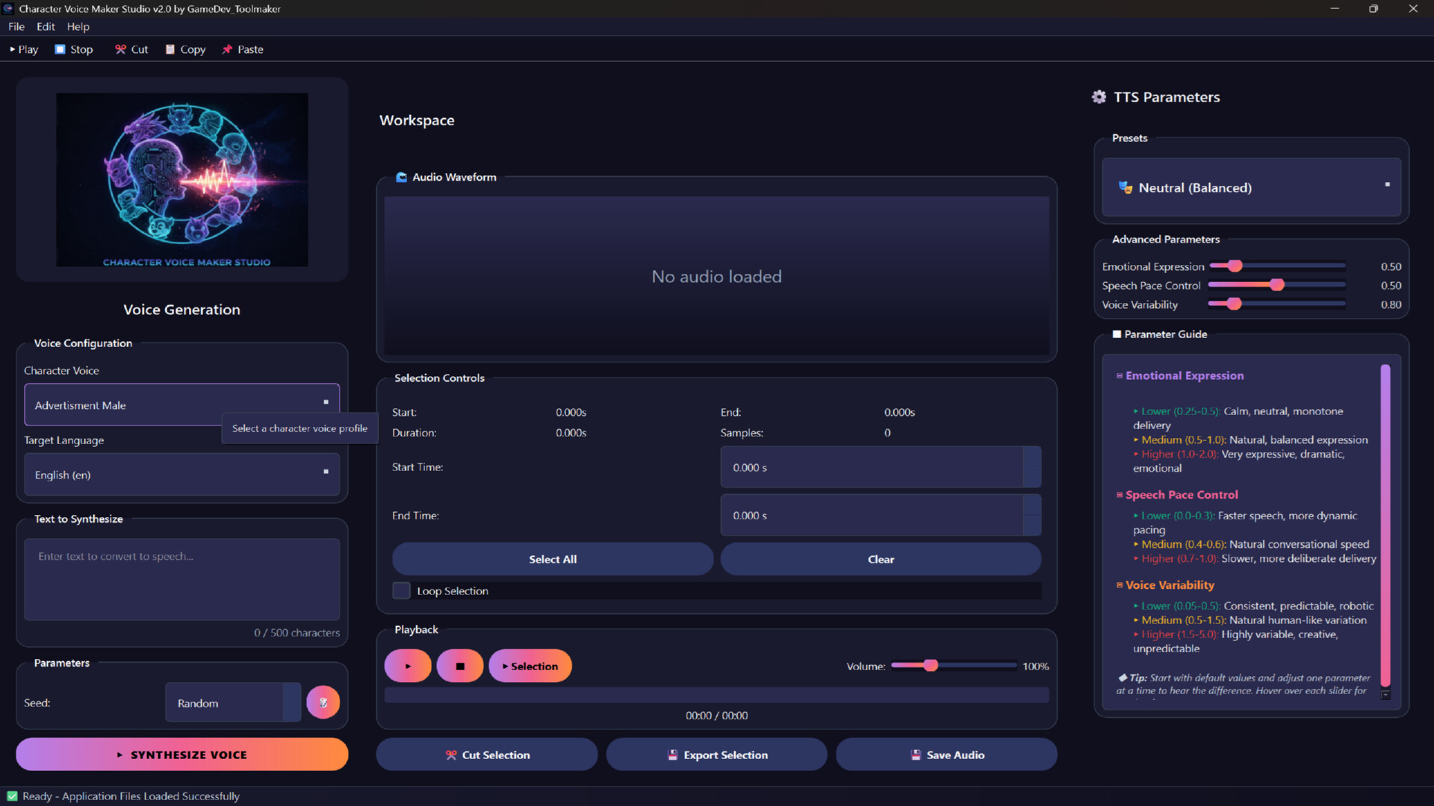Click the text to synthesize input field
Screen dimensions: 1434x806
pos(181,580)
